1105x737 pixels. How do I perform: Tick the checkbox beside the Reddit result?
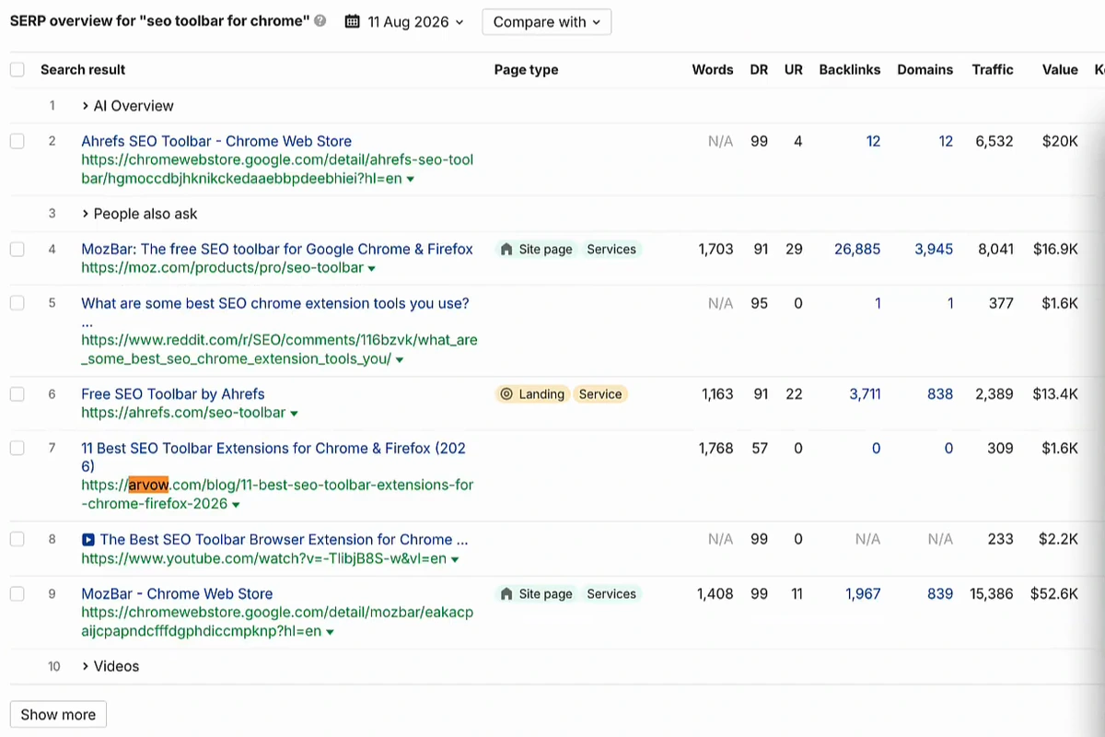click(17, 303)
